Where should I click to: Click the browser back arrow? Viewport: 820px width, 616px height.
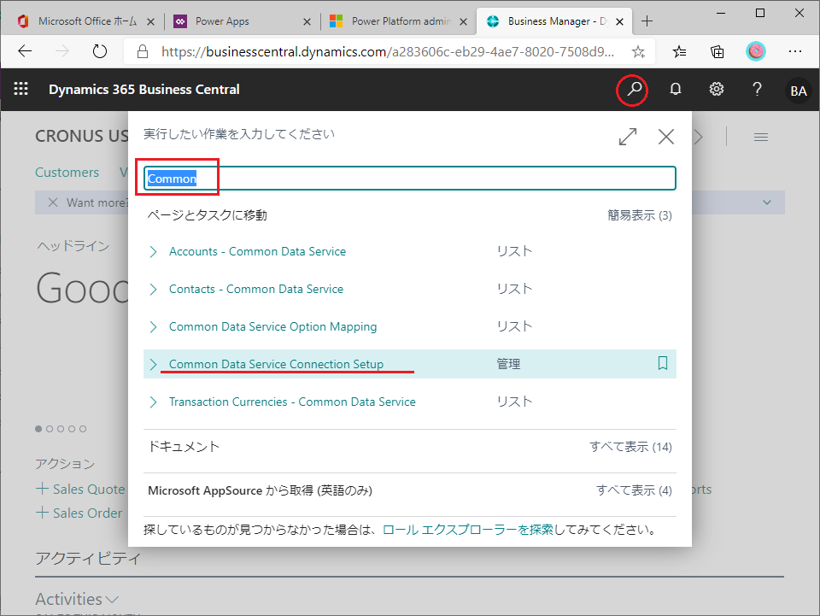(25, 51)
